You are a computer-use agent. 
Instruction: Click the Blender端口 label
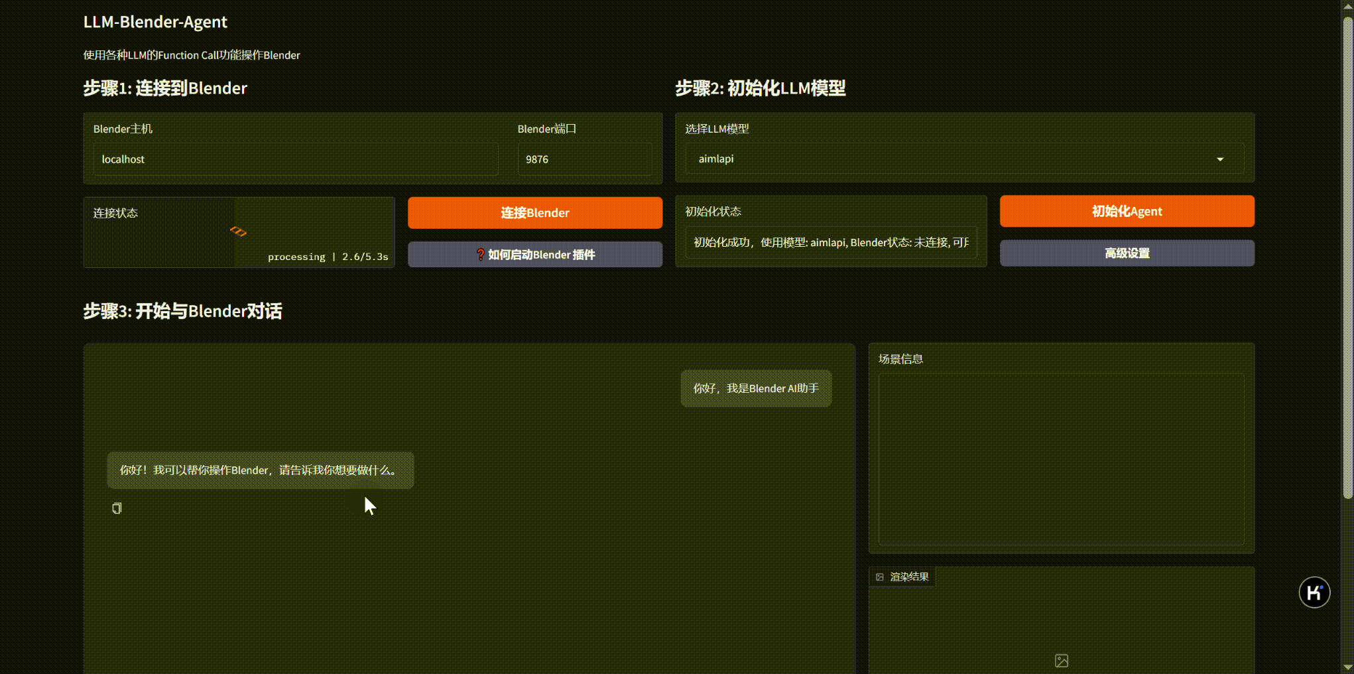point(547,129)
